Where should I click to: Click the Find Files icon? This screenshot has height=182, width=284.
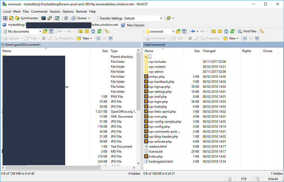click(x=247, y=31)
